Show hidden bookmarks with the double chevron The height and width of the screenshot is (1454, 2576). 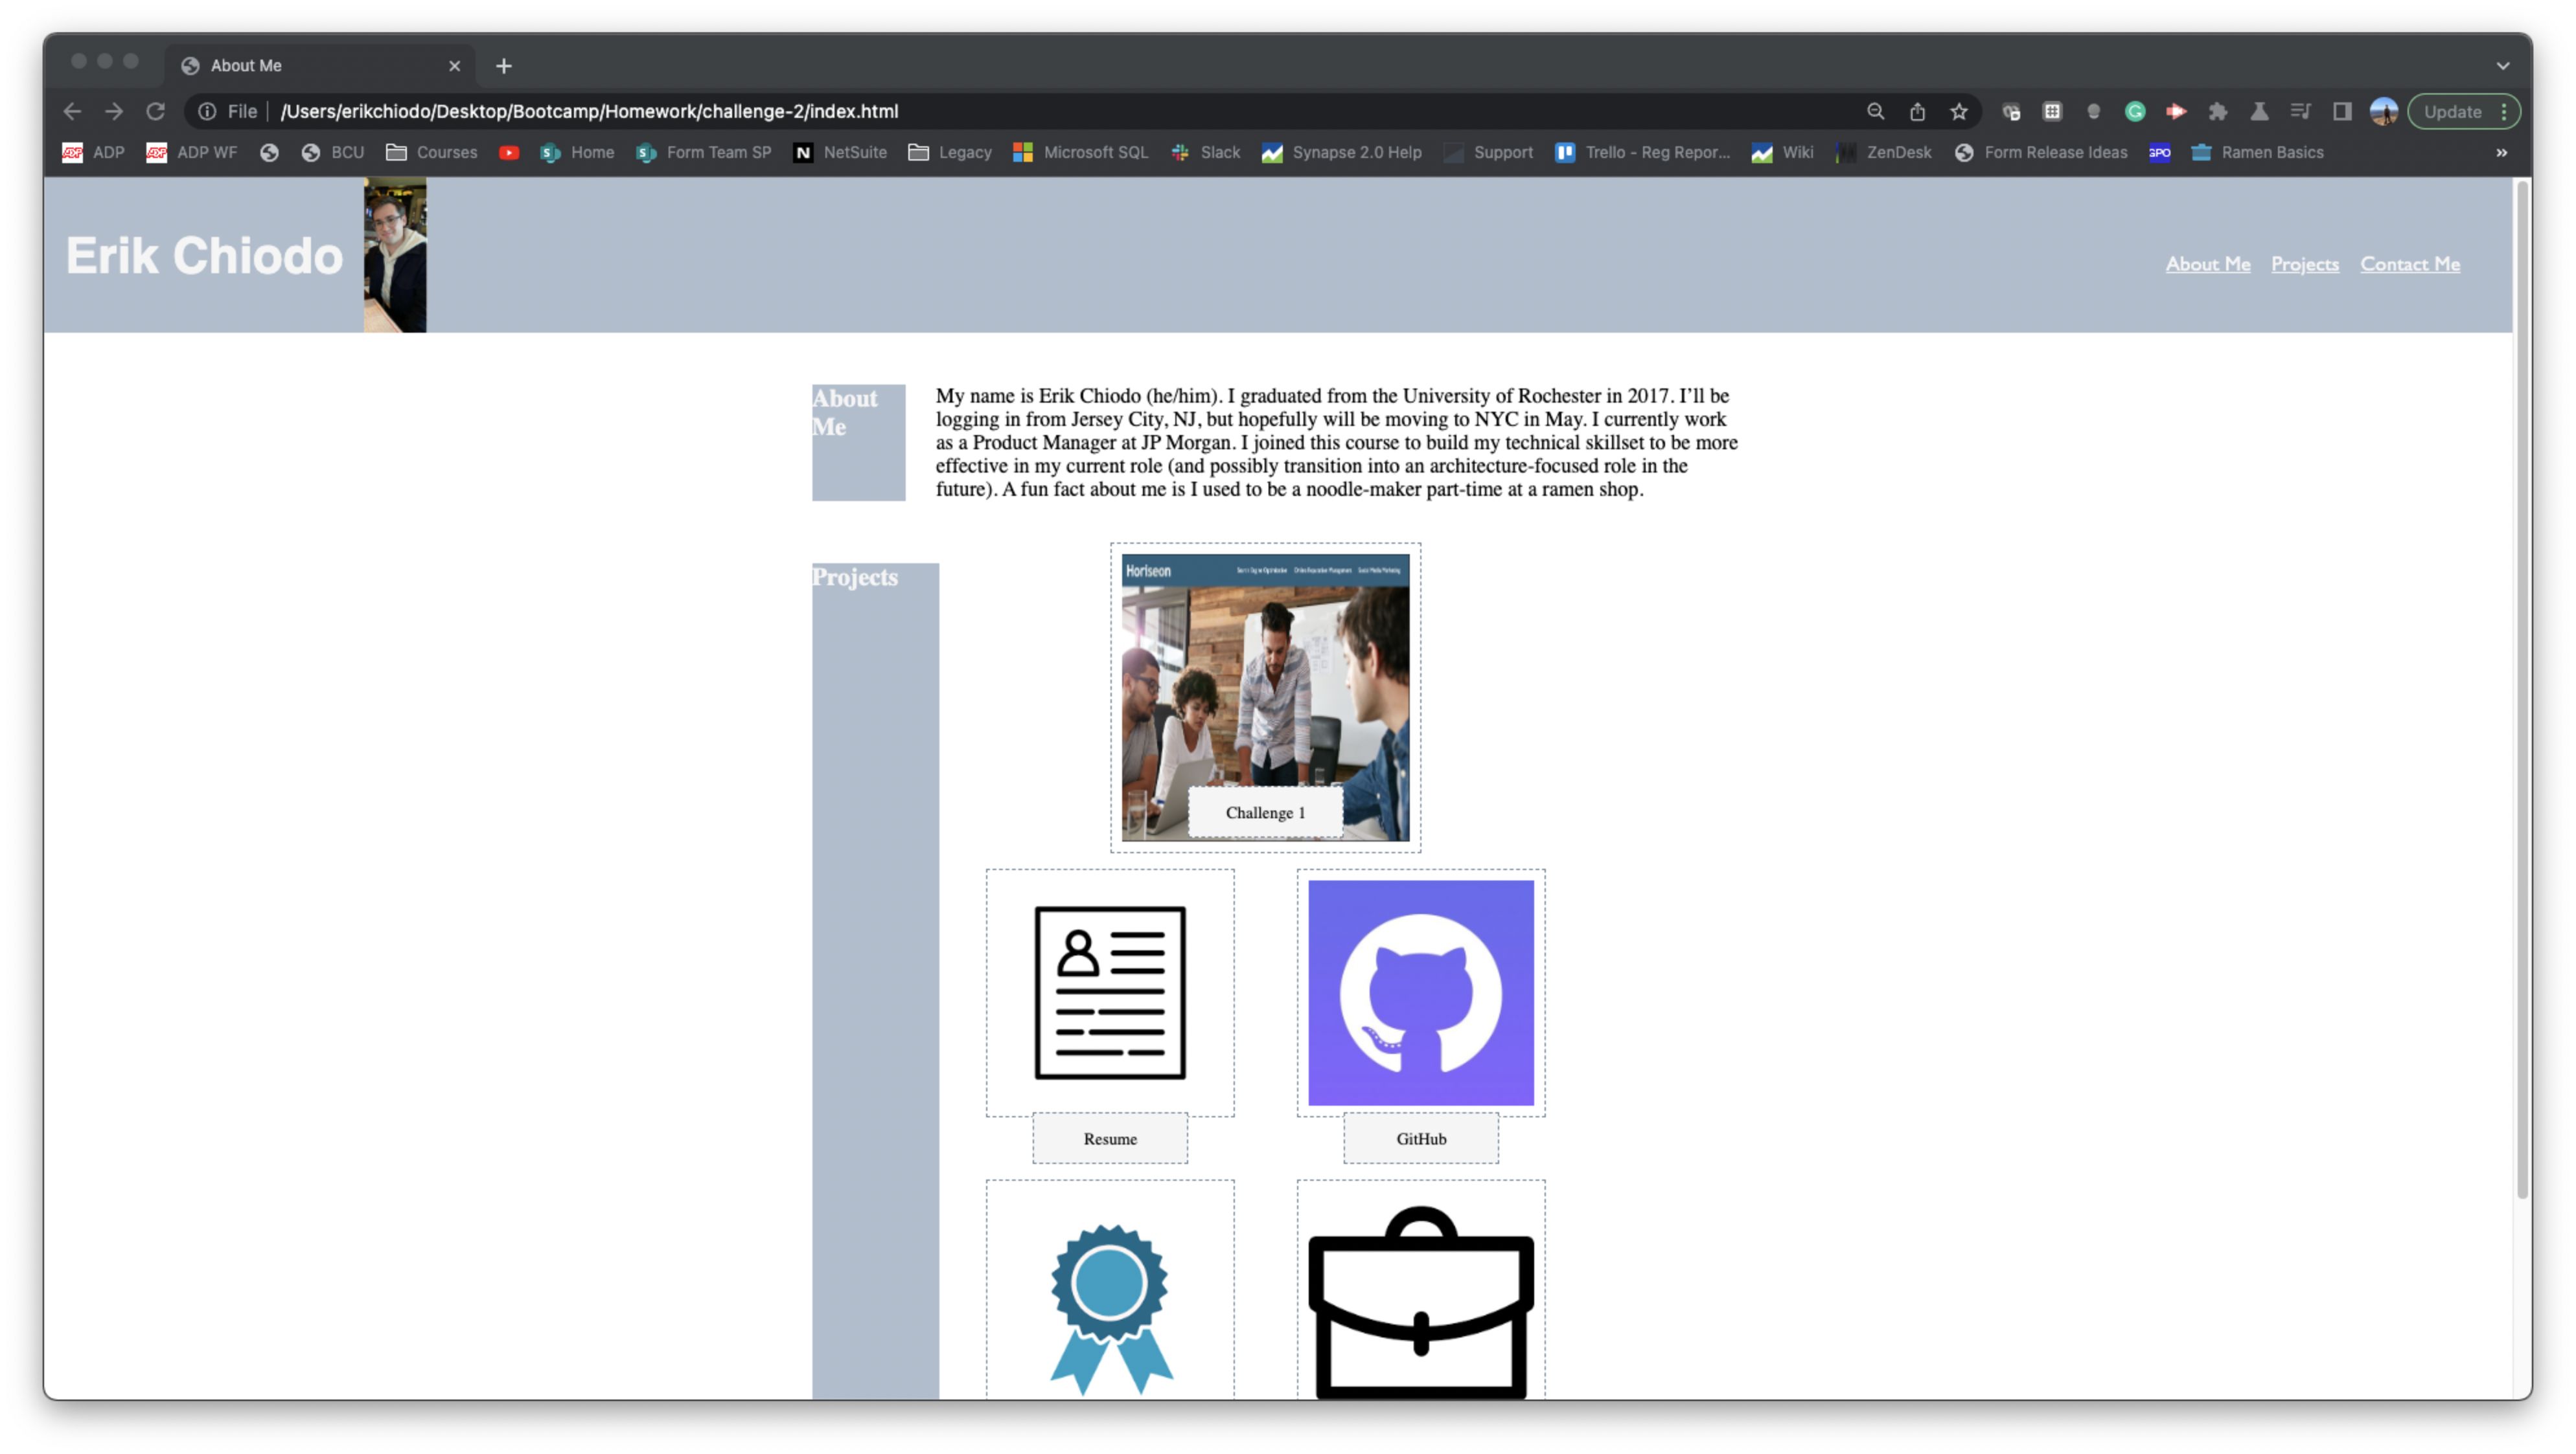(x=2501, y=152)
